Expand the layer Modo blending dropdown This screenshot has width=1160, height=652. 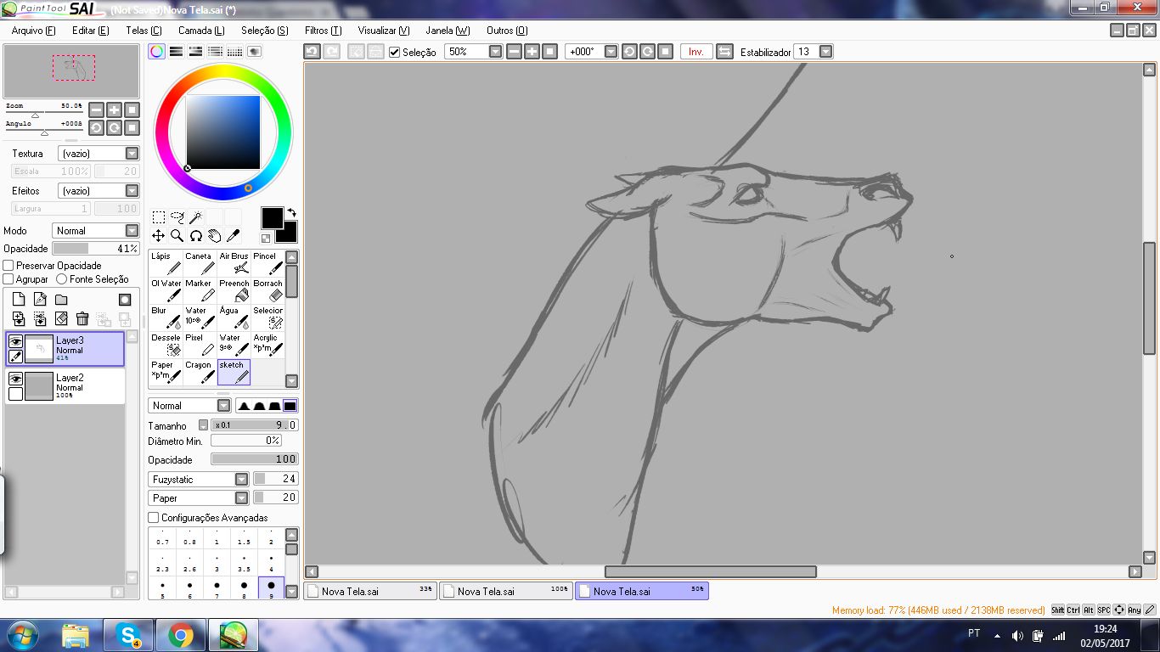(x=132, y=231)
